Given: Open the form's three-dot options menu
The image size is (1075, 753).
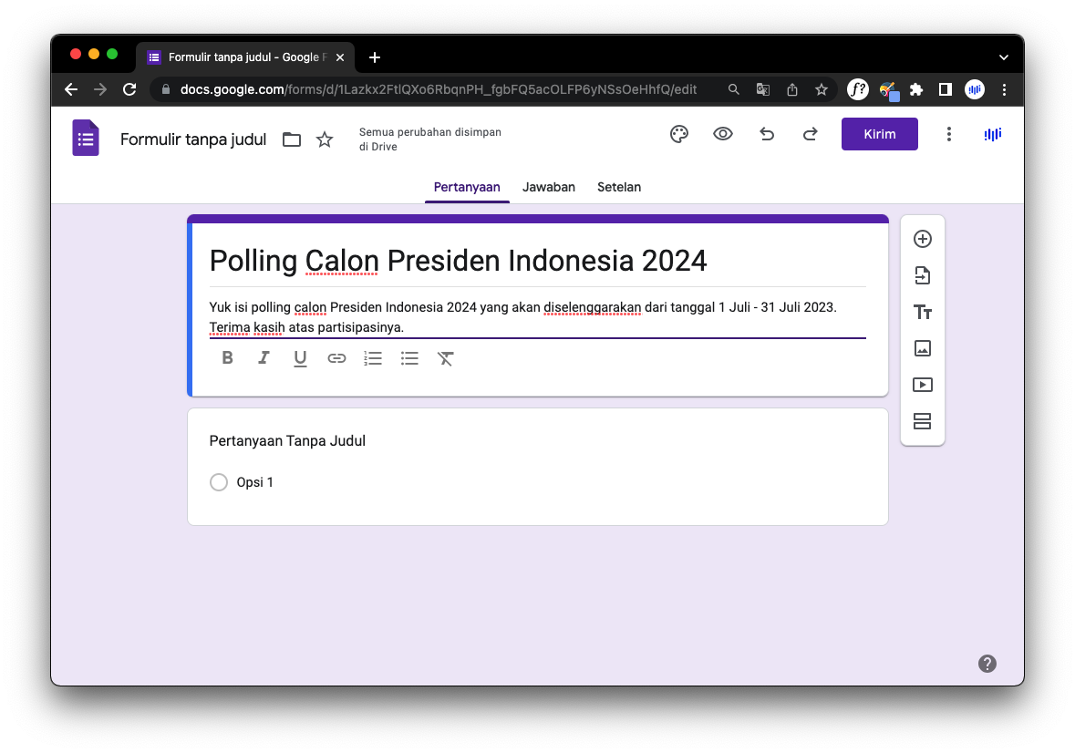Looking at the screenshot, I should pos(949,134).
